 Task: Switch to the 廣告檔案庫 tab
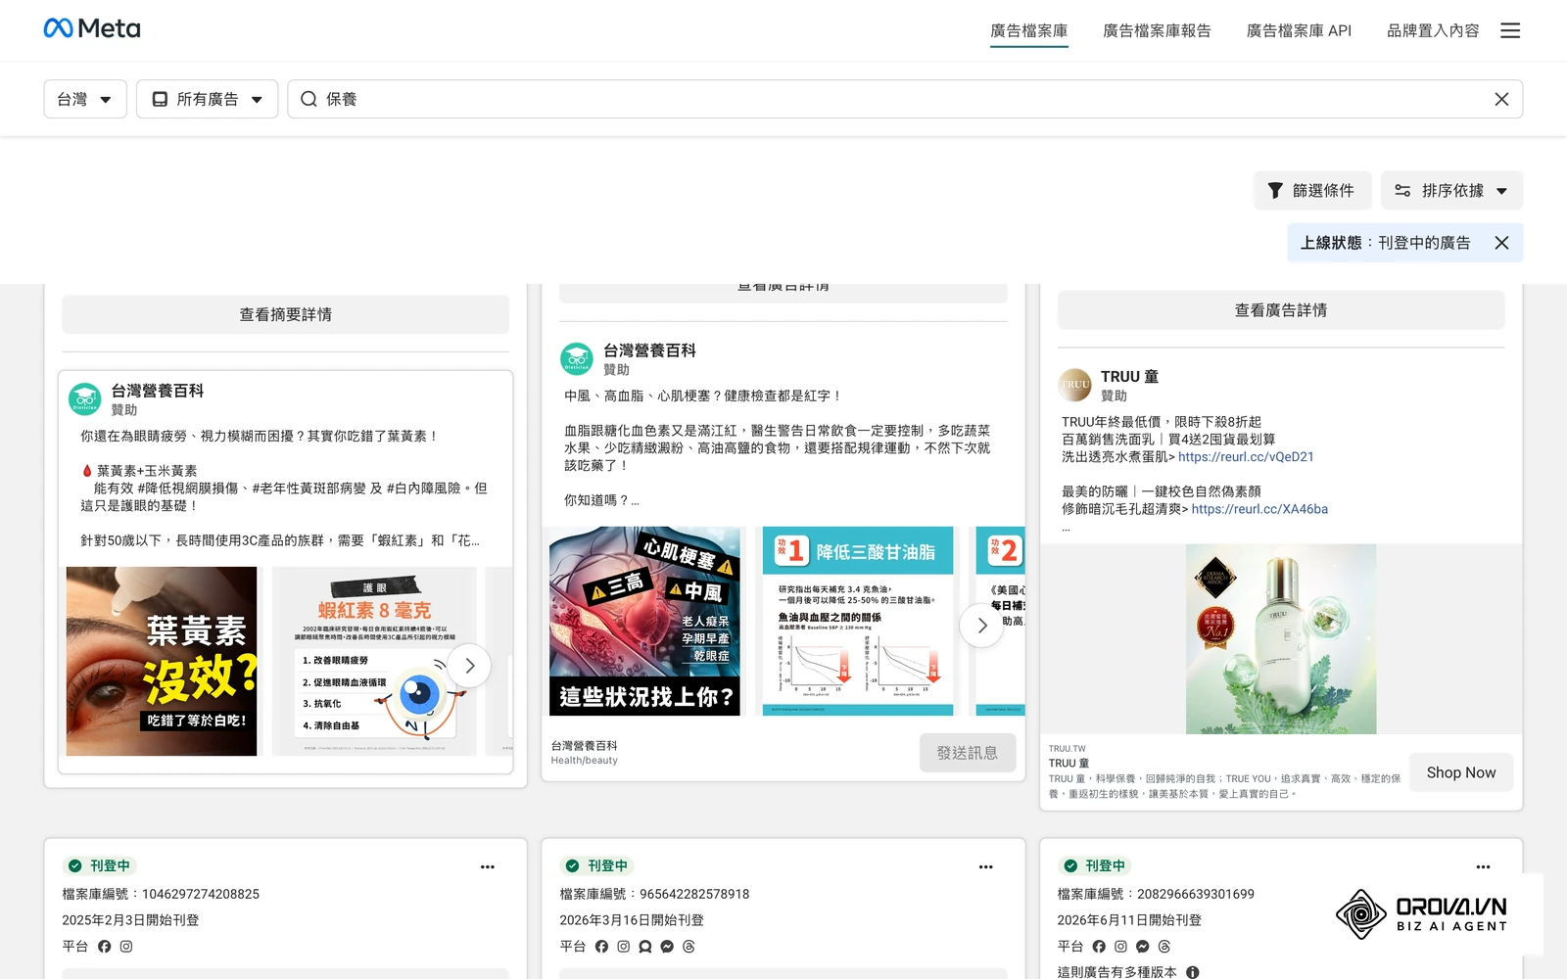point(1028,30)
